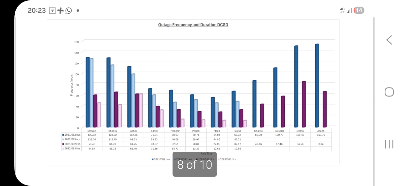Screen dimensions: 403x186
Task: Select the '2082/083 Hrs' legend entry below chart
Action: 228,159
